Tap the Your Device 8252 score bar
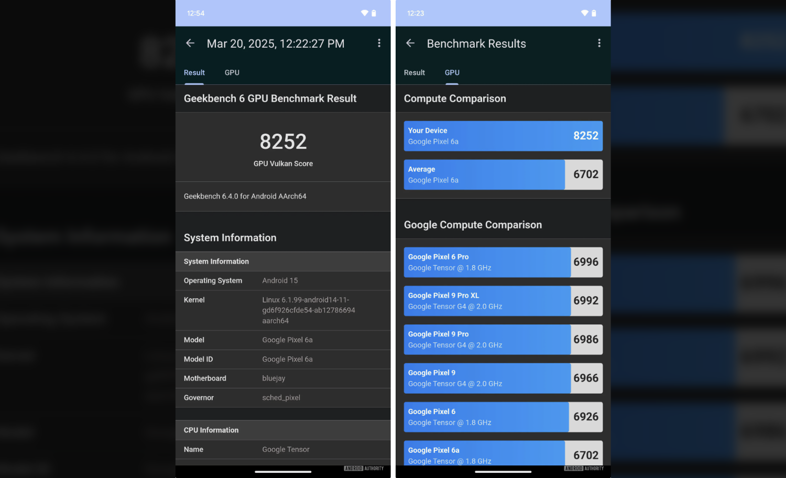Screen dimensions: 786x478 click(503, 136)
